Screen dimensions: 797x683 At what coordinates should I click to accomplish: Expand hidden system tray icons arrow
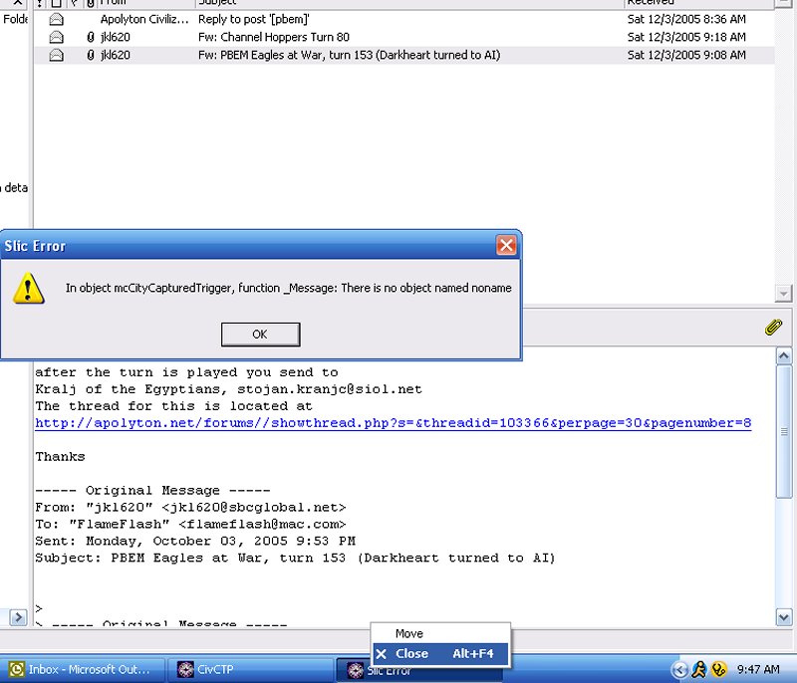point(680,670)
